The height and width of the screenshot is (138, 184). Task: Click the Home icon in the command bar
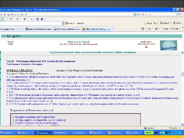click(x=143, y=29)
